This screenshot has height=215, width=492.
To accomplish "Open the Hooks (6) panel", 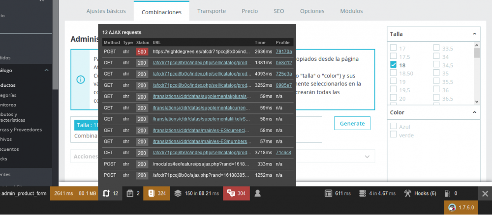I will [x=420, y=193].
